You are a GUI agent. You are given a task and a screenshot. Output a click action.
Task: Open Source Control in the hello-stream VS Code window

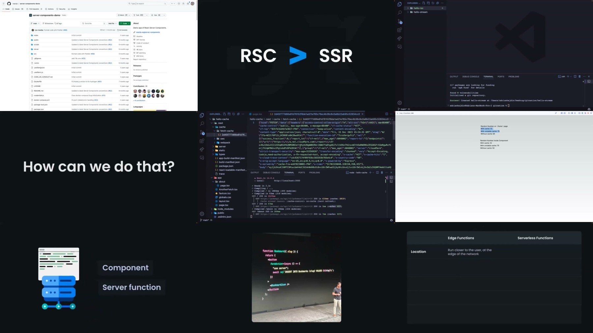tap(400, 21)
